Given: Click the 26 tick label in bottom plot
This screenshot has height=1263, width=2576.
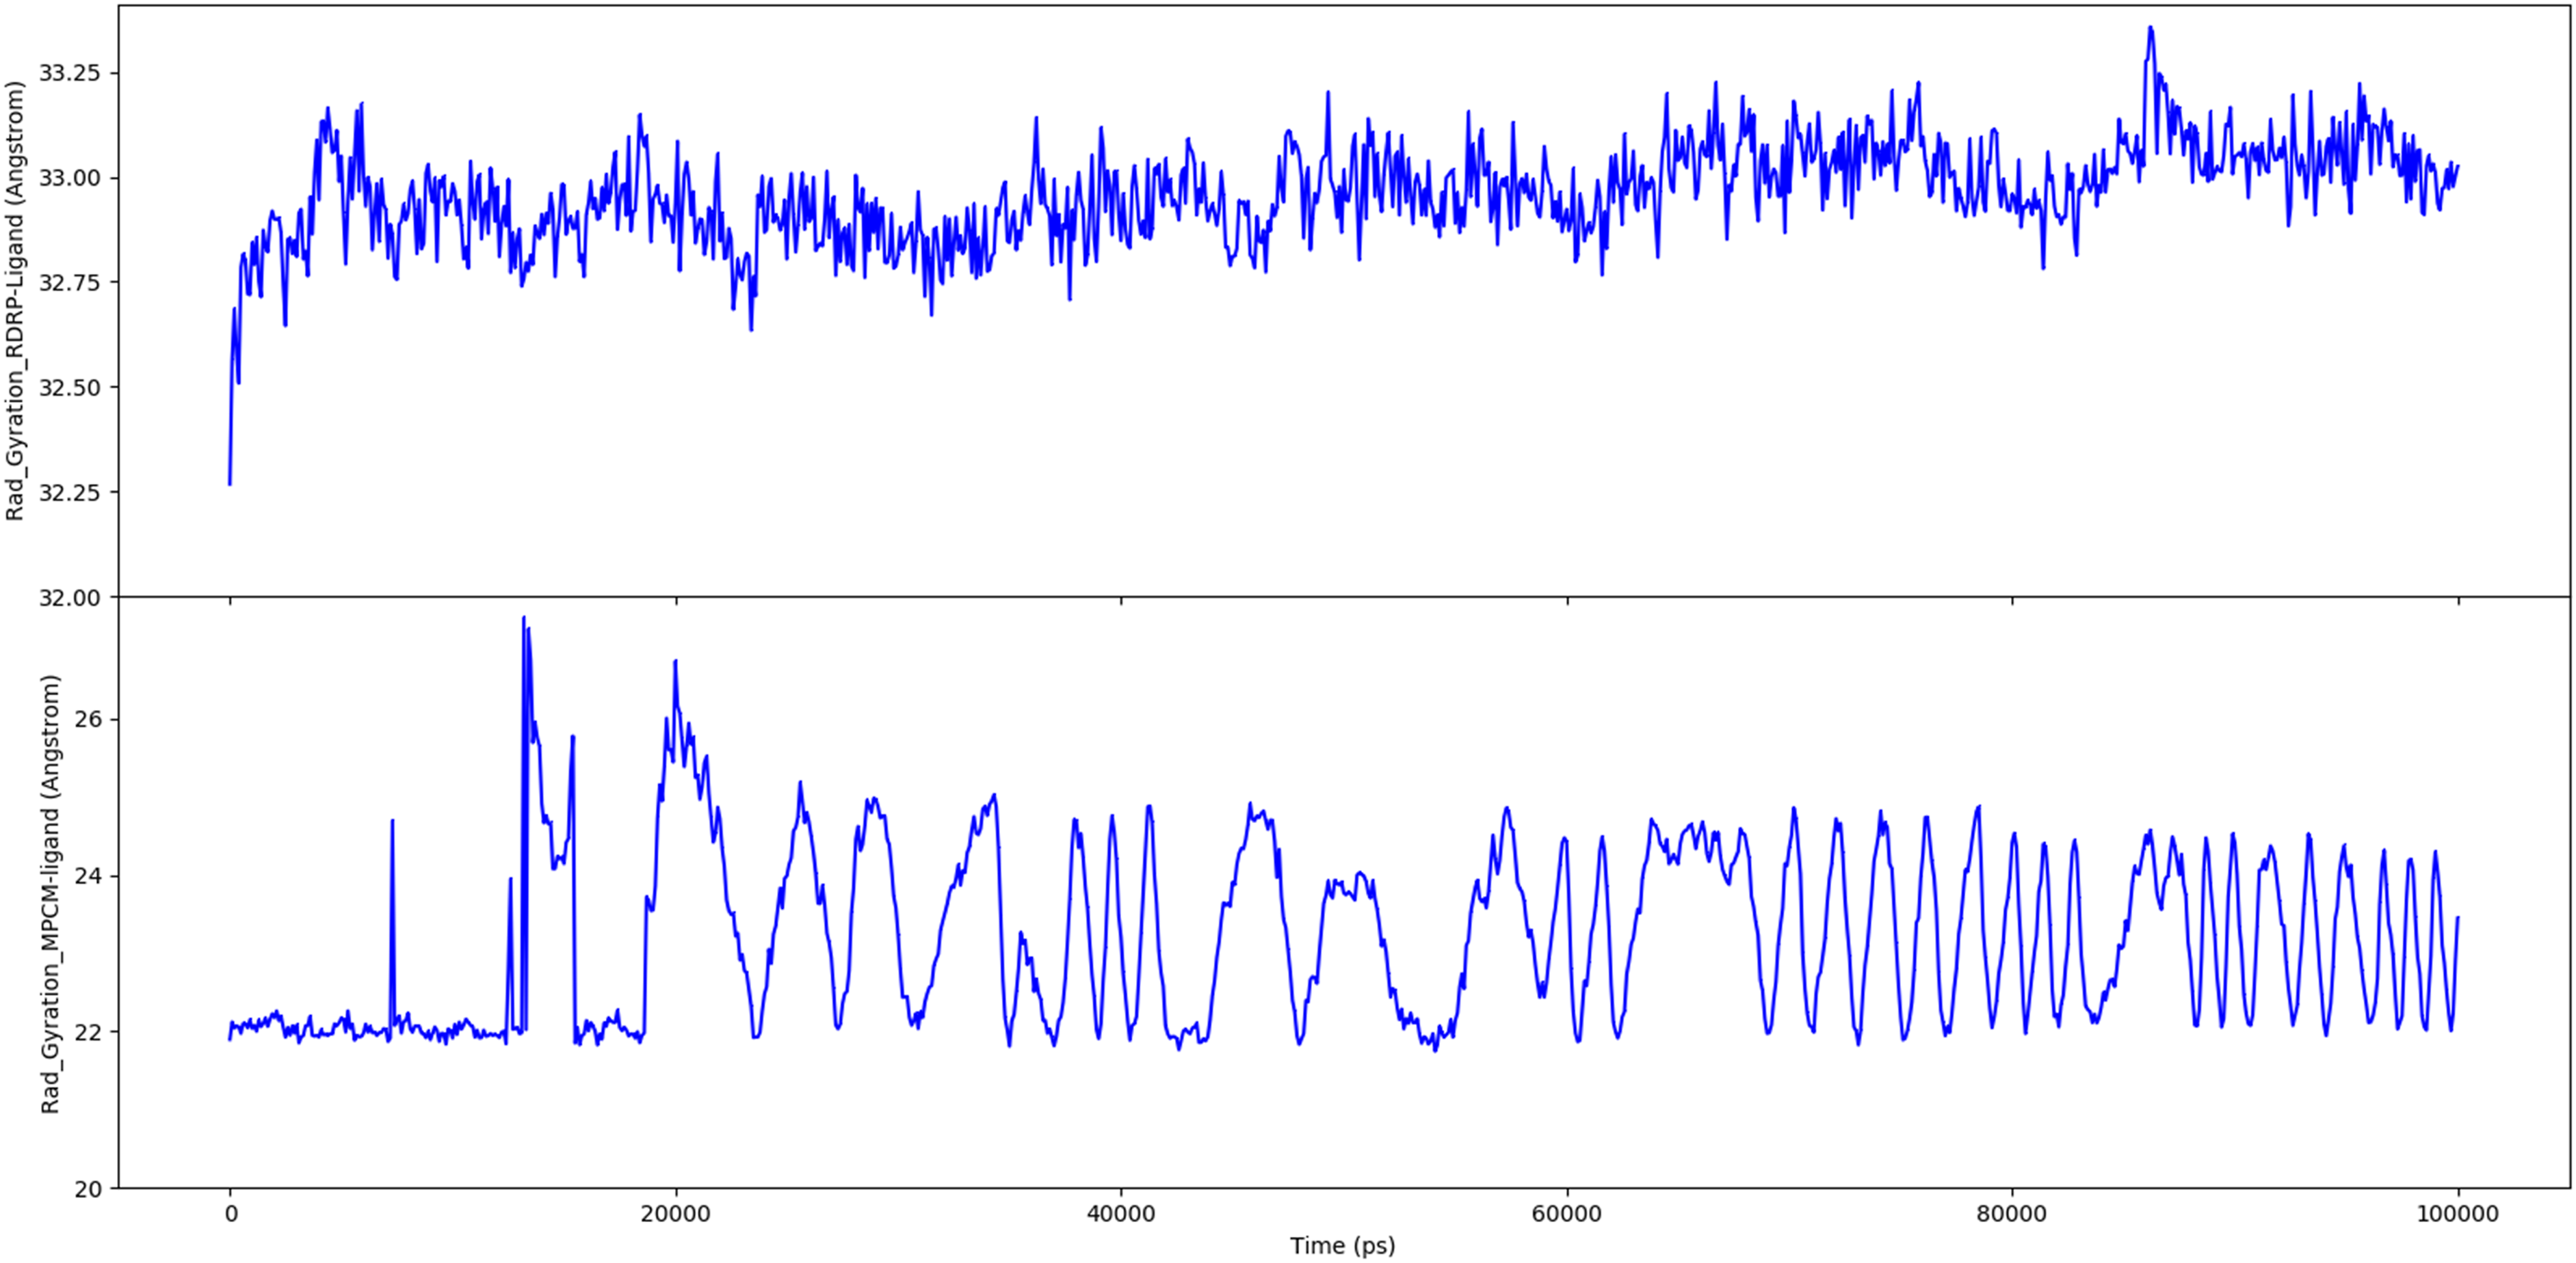Looking at the screenshot, I should [88, 720].
